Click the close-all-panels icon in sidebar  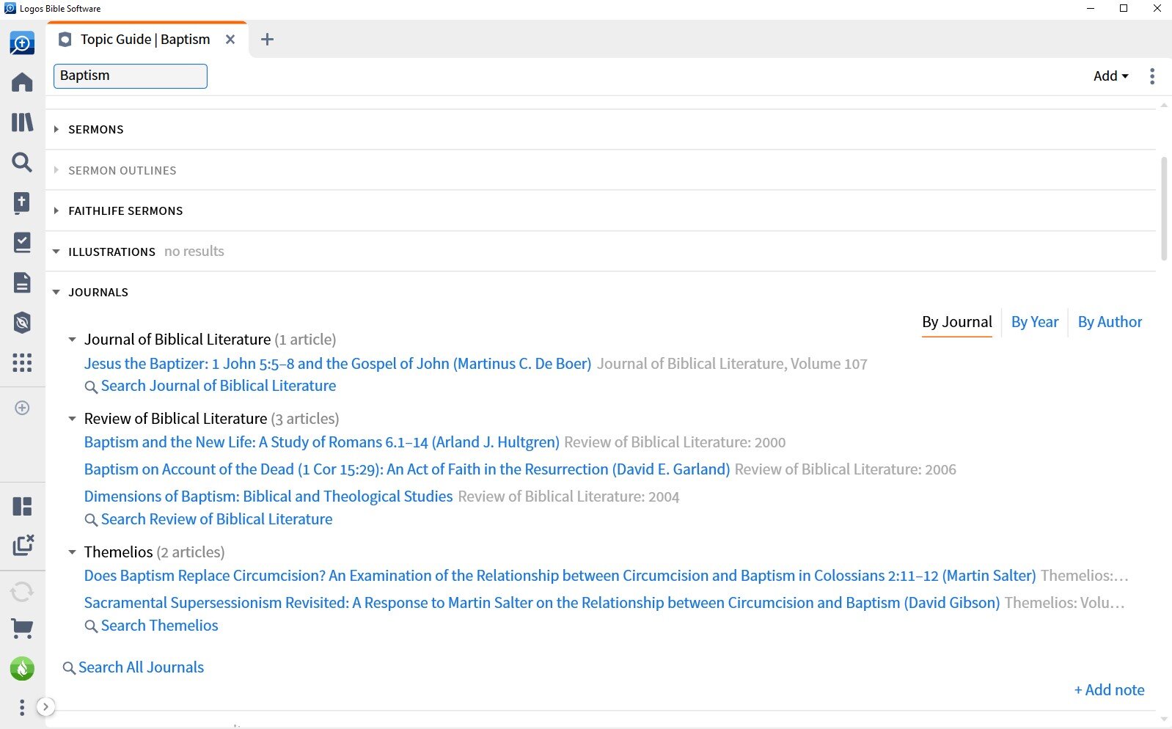(23, 545)
